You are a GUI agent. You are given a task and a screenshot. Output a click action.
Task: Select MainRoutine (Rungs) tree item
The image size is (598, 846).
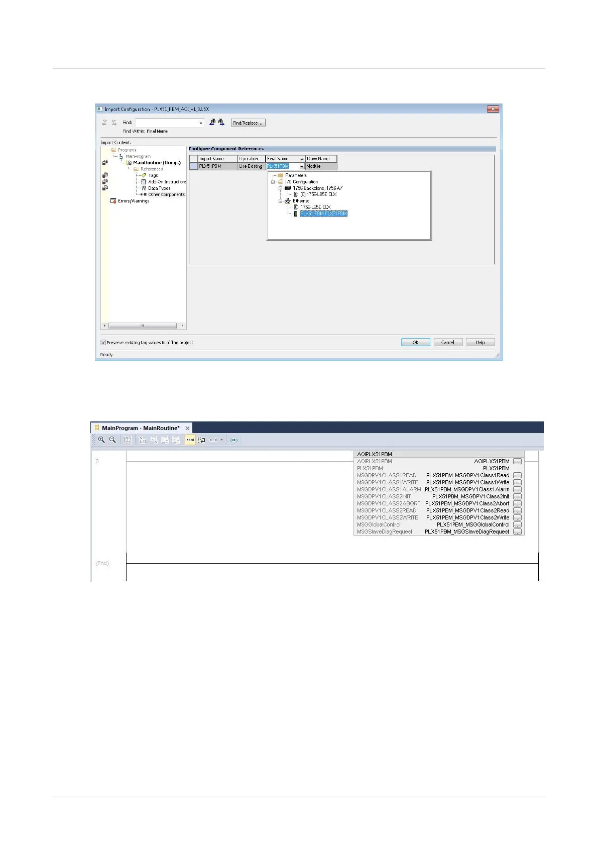click(x=157, y=163)
